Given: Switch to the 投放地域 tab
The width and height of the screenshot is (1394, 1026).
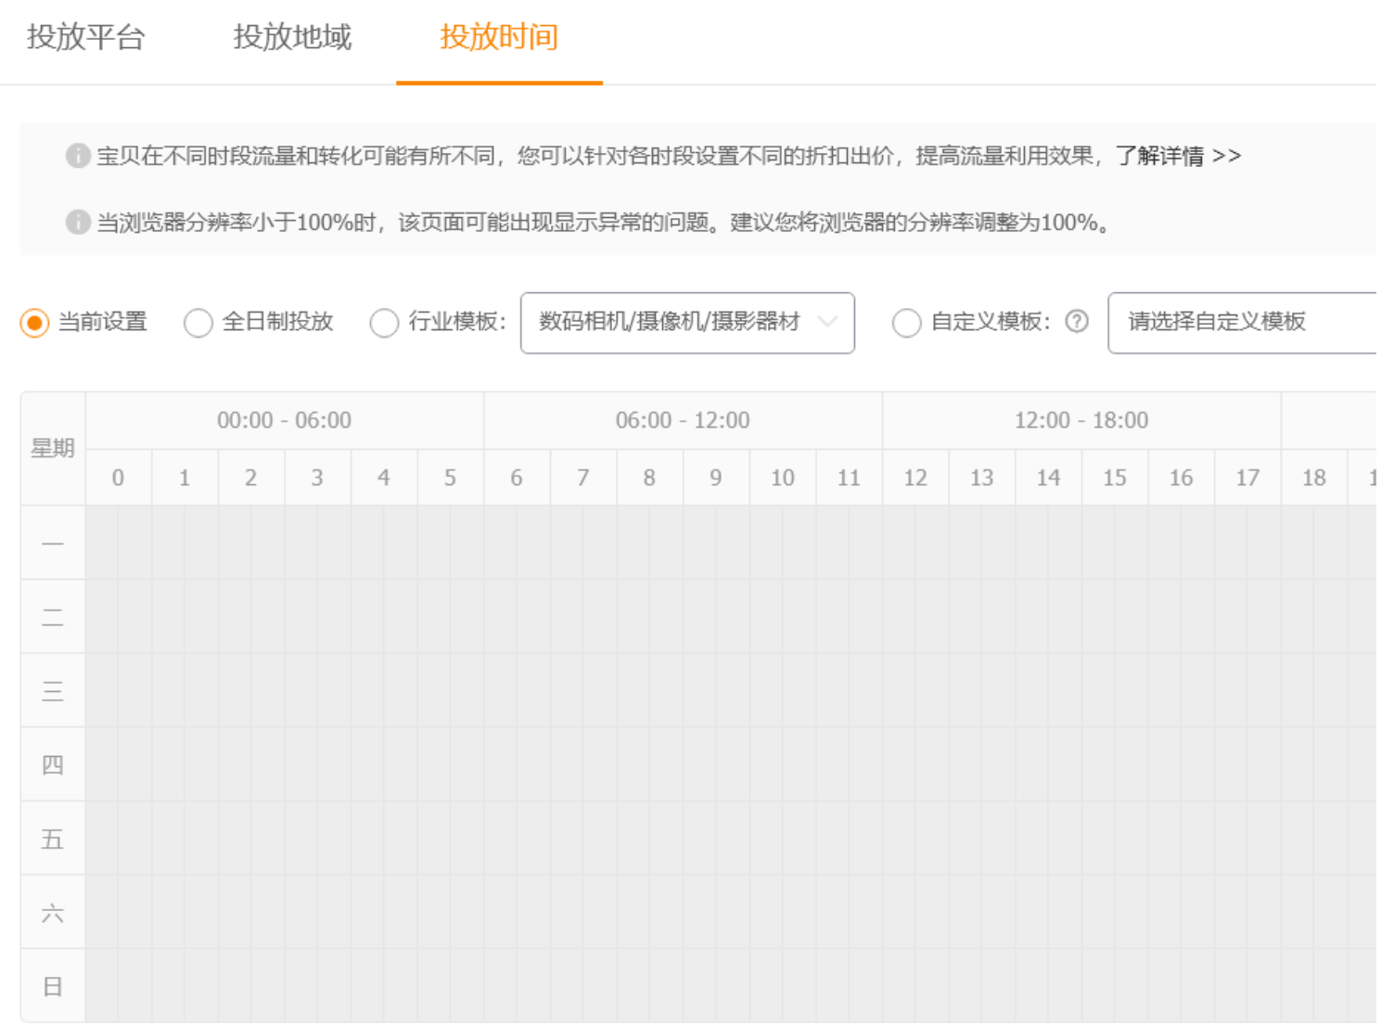Looking at the screenshot, I should click(x=292, y=37).
